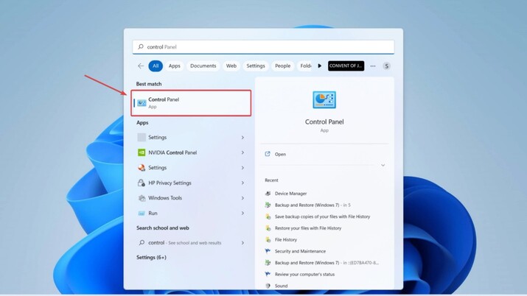The image size is (527, 296).
Task: Expand the gray Settings result chevron
Action: pos(242,137)
